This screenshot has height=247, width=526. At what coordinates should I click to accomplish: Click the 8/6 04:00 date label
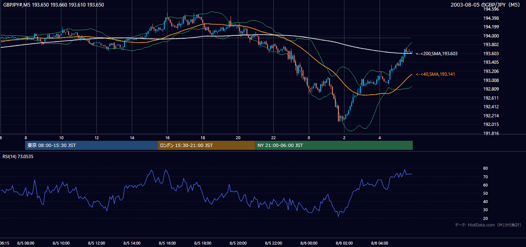(379, 243)
